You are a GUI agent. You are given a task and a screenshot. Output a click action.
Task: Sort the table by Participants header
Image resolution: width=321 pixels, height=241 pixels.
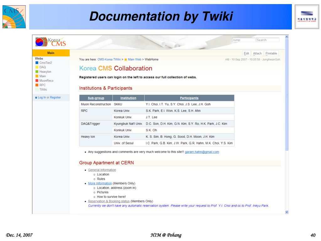(189, 98)
